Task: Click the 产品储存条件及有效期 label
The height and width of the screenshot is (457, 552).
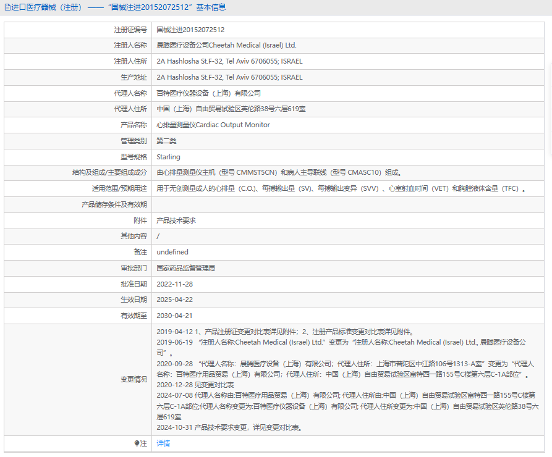Action: 114,205
